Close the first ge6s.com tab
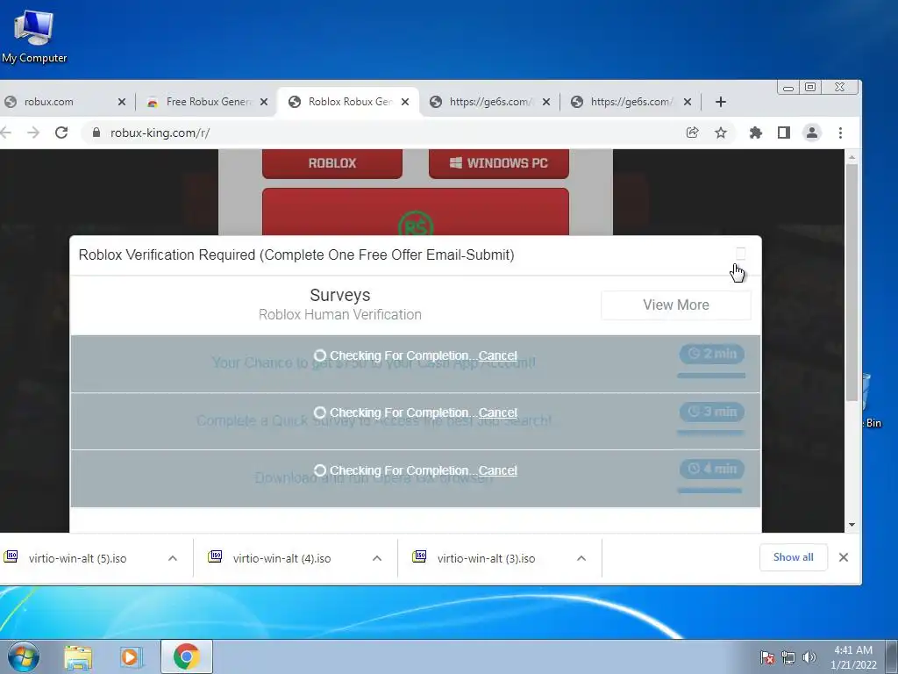 coord(546,102)
